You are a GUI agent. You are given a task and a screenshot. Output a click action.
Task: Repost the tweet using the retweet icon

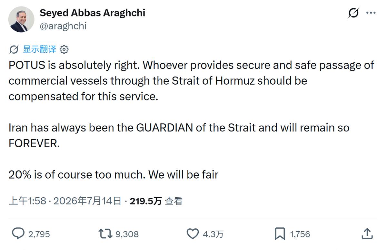click(x=105, y=234)
